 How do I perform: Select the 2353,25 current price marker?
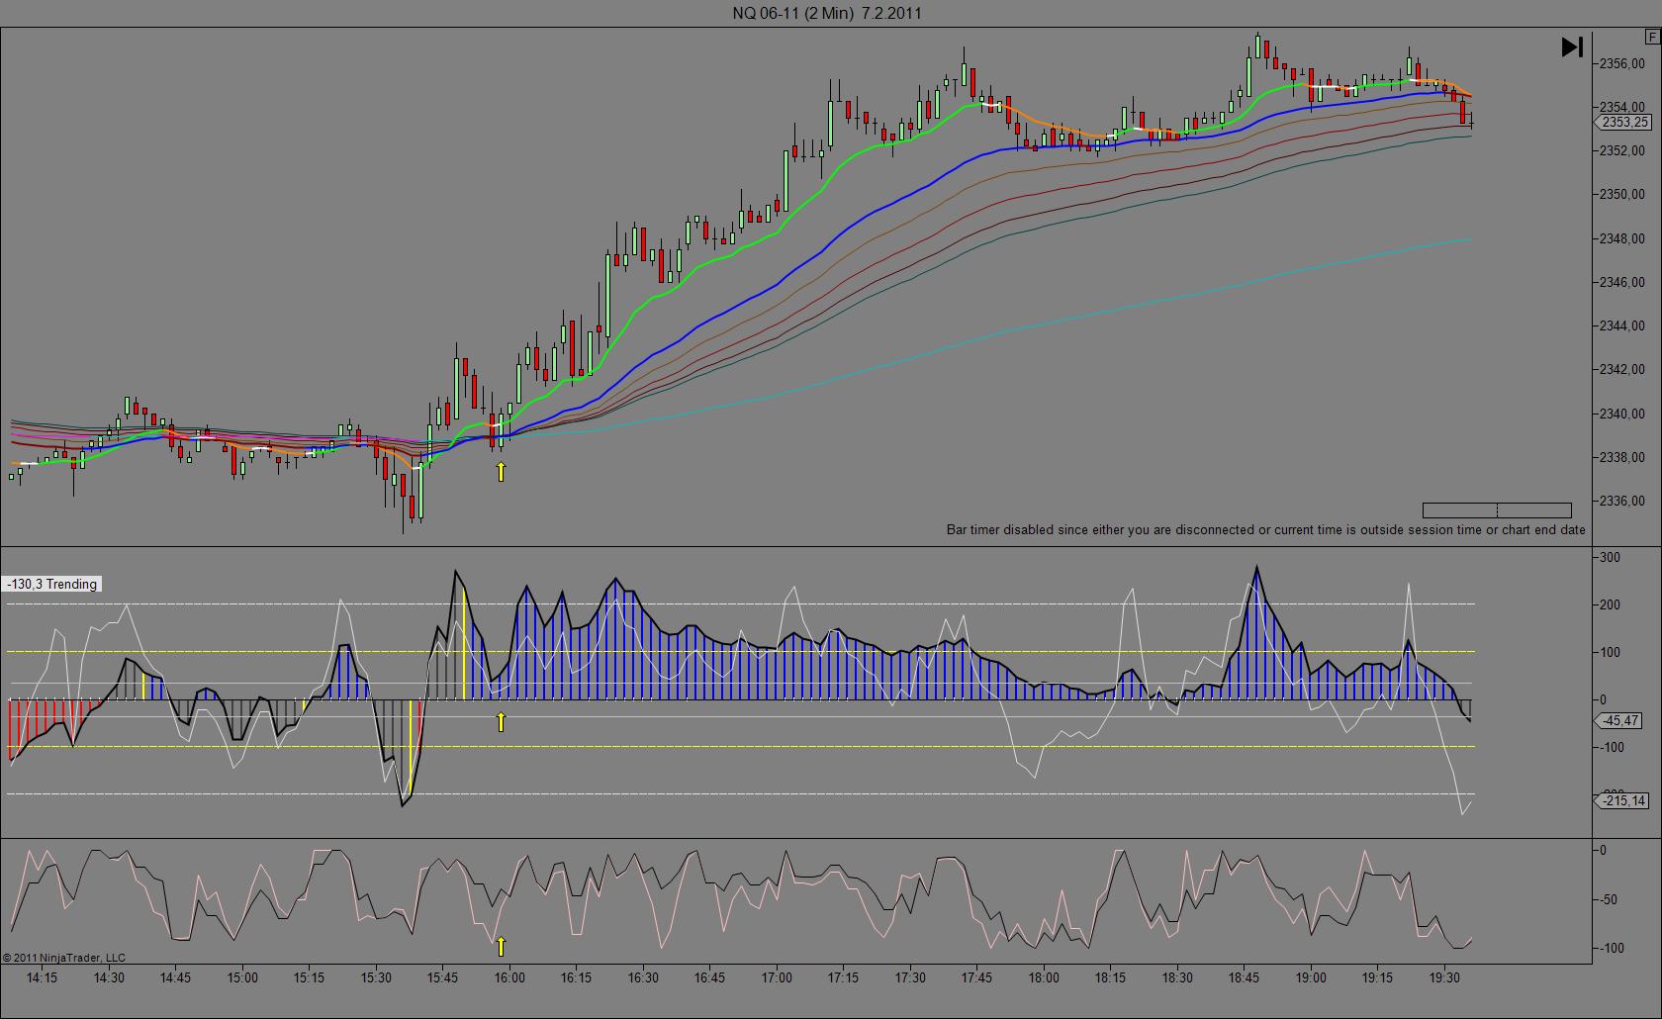tap(1624, 123)
